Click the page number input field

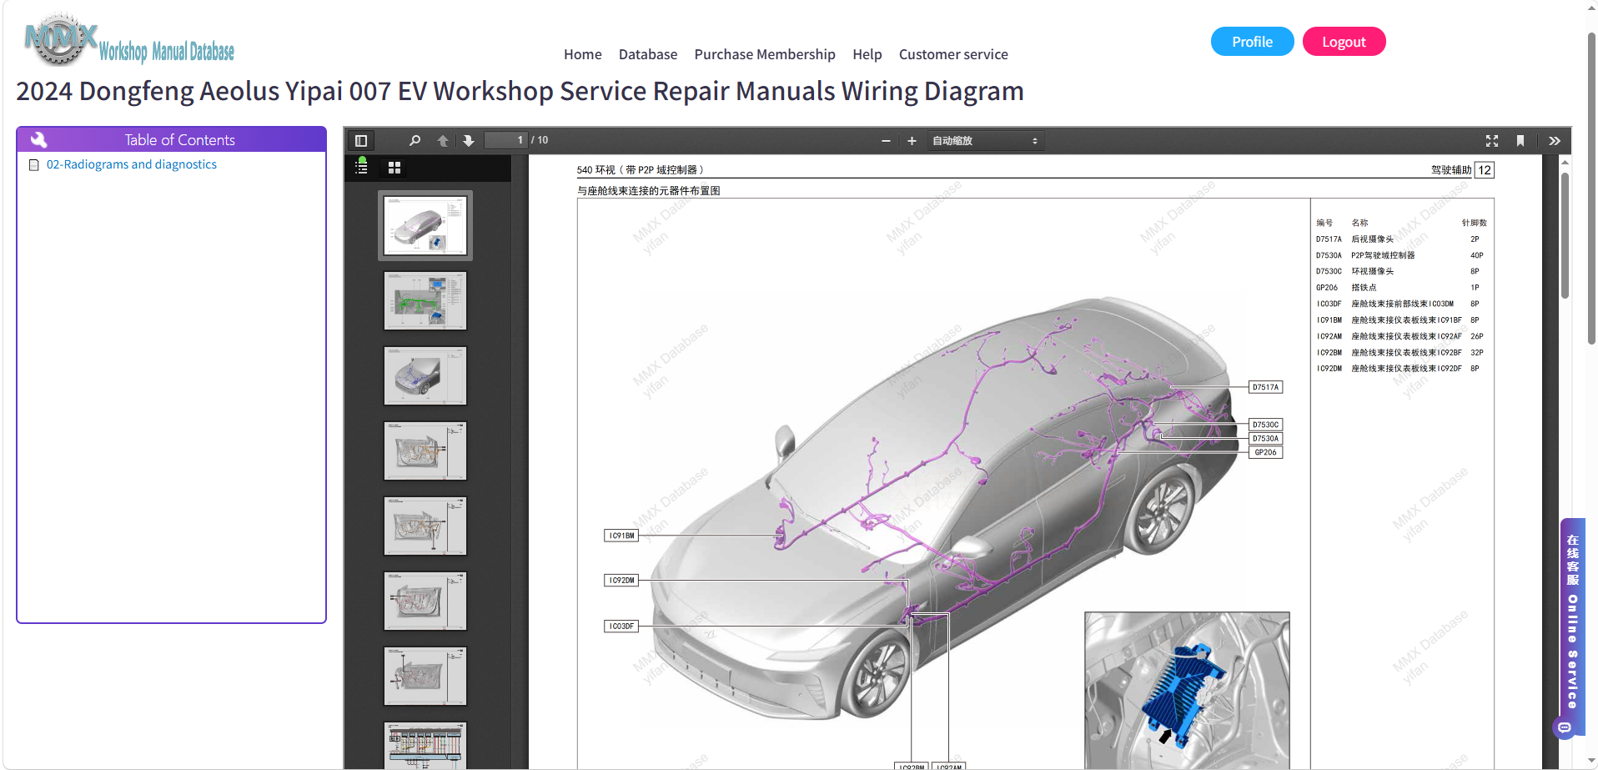tap(506, 140)
